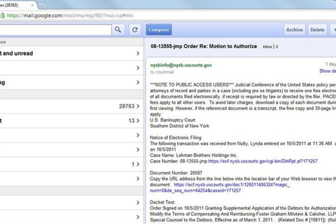Click the Show details link
This screenshot has height=224, width=336.
tap(327, 71)
